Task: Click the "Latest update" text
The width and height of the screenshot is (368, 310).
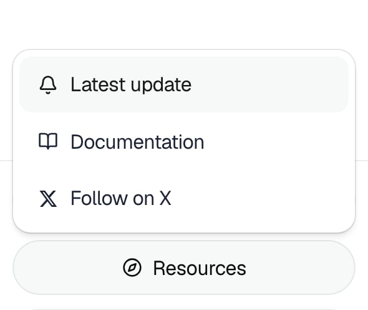Action: pyautogui.click(x=131, y=84)
